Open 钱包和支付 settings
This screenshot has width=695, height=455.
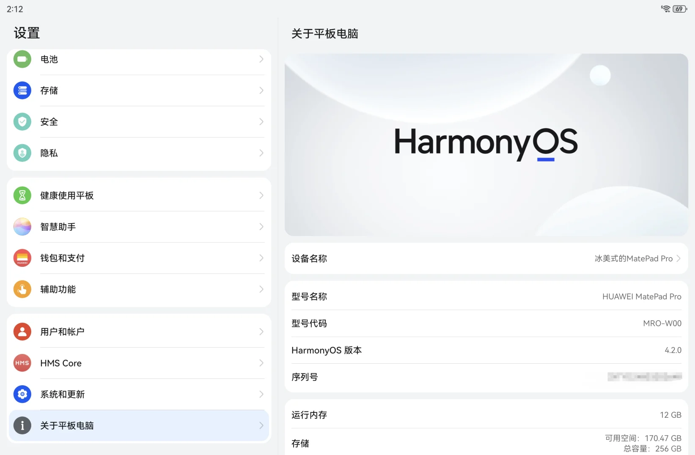coord(139,258)
